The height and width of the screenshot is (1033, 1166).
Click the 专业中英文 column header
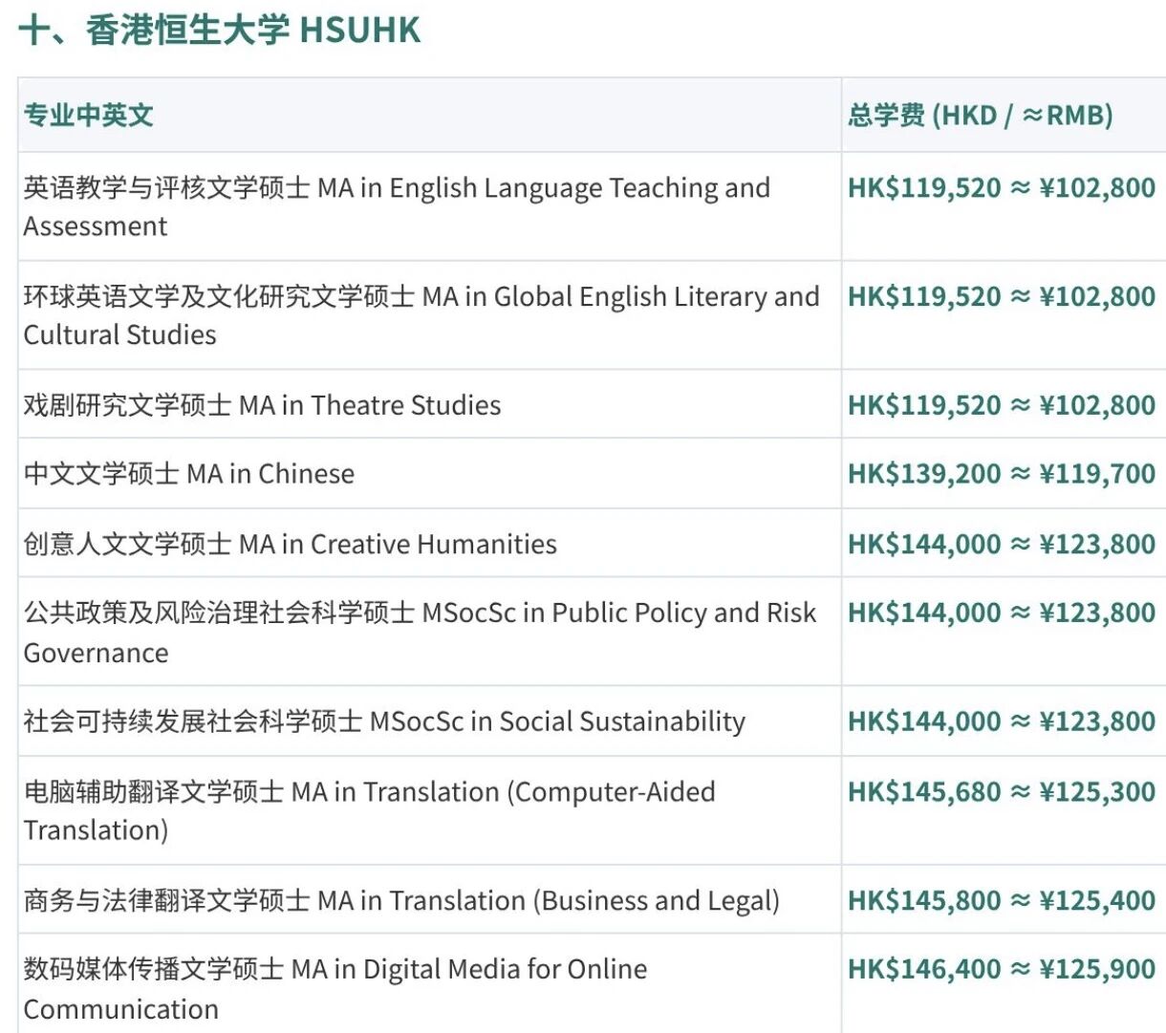point(88,116)
